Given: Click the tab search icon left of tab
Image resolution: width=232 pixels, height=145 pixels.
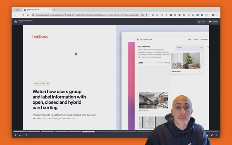Looking at the screenshot, I should tap(17, 10).
